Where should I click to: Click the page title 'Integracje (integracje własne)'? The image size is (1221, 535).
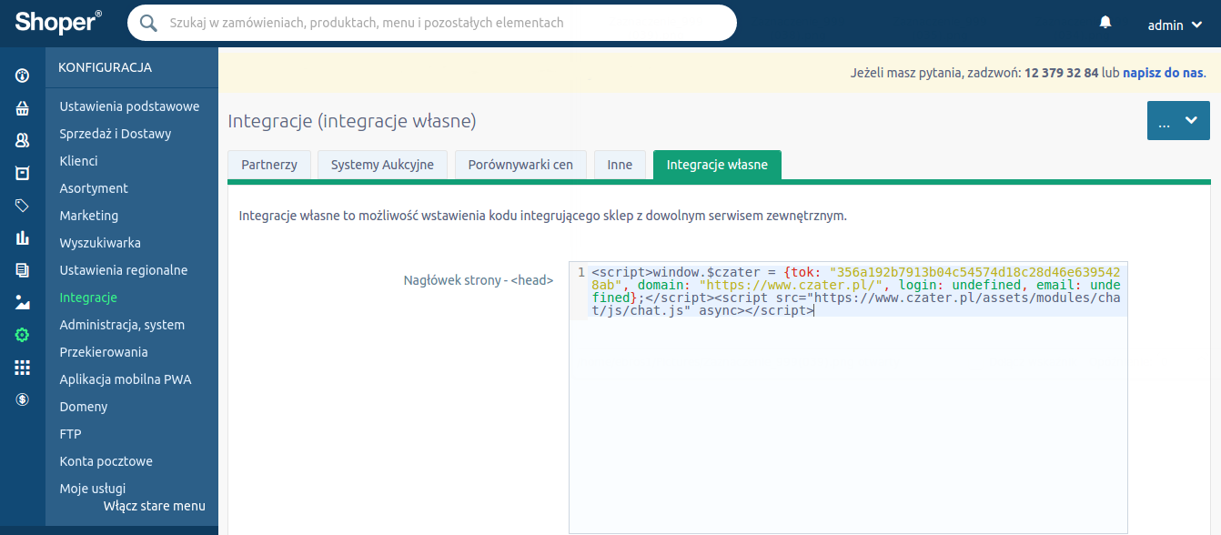(352, 121)
